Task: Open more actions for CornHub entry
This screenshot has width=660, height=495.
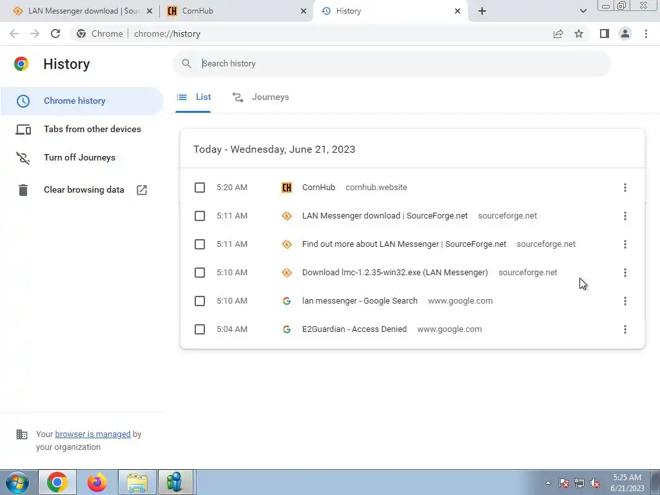Action: pos(625,188)
